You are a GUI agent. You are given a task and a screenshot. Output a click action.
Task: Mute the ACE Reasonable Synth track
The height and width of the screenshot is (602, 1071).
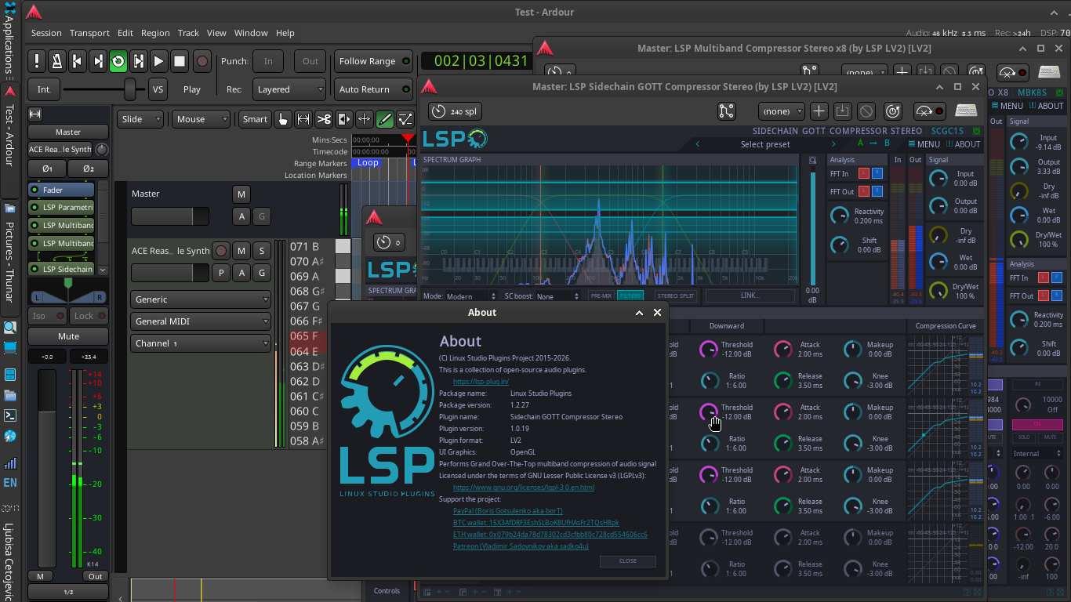point(241,251)
